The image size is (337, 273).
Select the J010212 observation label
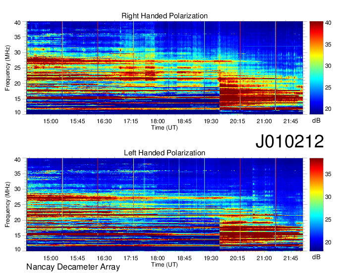coord(289,141)
